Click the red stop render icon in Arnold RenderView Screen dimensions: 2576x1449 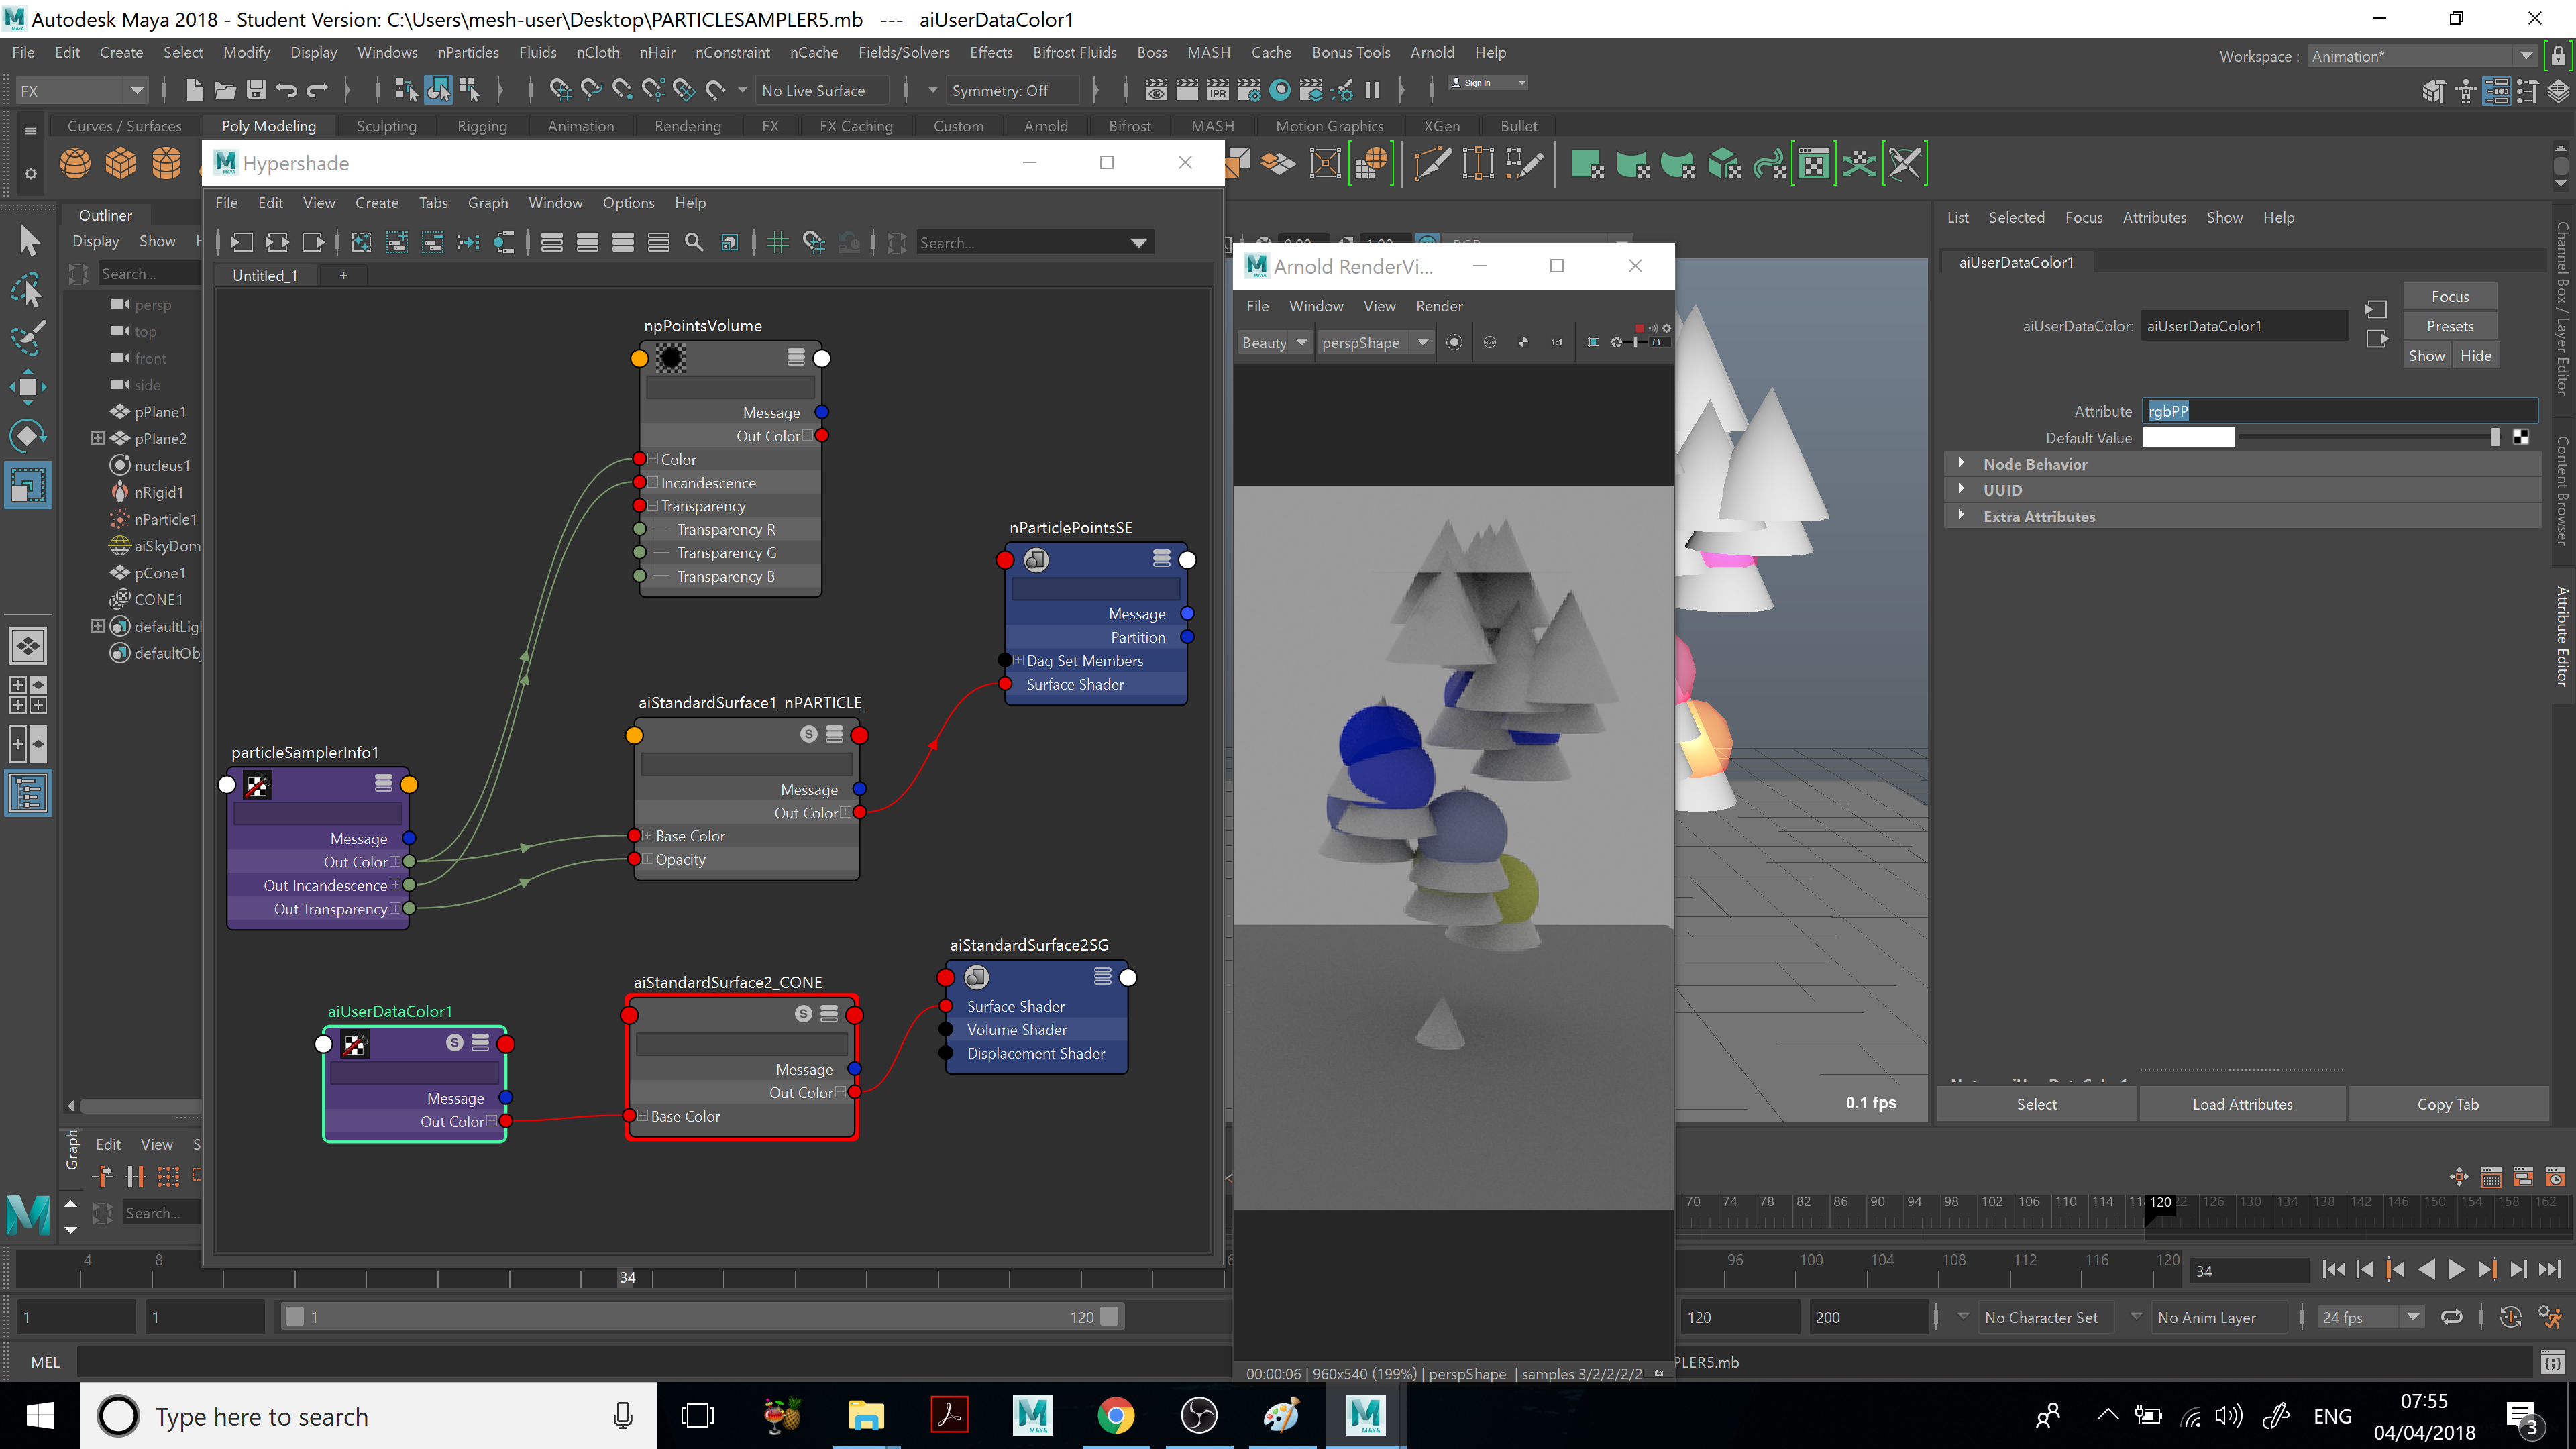point(1639,328)
